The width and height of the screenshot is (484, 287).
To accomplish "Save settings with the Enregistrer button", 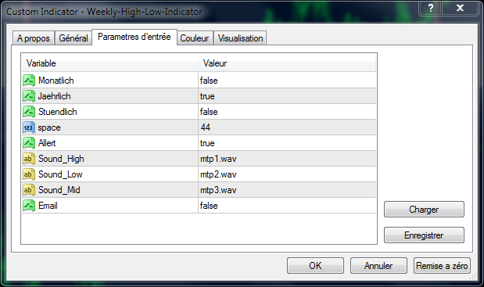I will pyautogui.click(x=424, y=235).
